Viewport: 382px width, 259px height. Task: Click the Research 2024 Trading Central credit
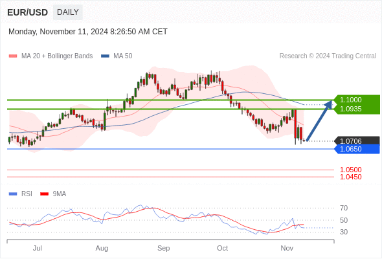pyautogui.click(x=328, y=56)
